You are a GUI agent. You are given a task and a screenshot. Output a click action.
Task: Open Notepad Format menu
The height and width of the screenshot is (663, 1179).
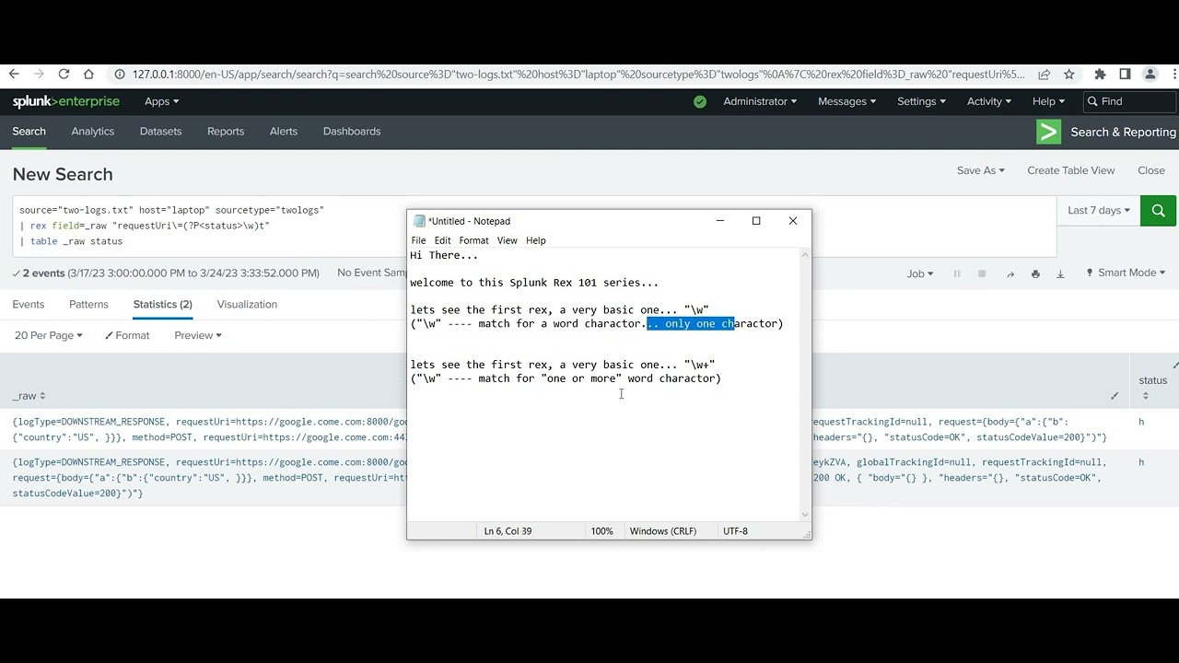[474, 240]
